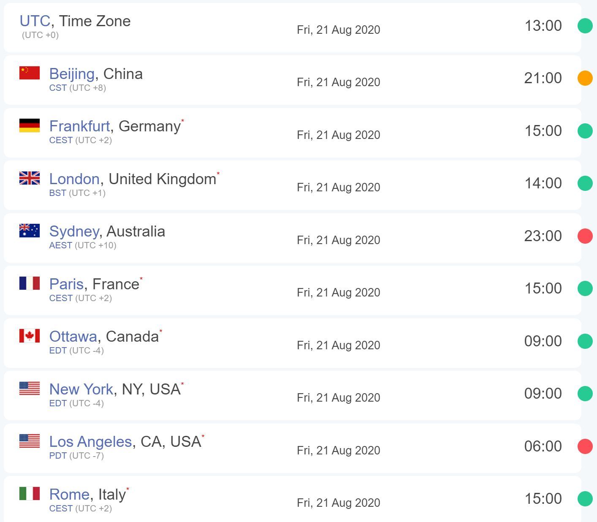Image resolution: width=597 pixels, height=522 pixels.
Task: Open the New York city link
Action: coord(81,389)
